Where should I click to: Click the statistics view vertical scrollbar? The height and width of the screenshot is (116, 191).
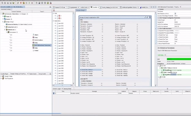155,49
